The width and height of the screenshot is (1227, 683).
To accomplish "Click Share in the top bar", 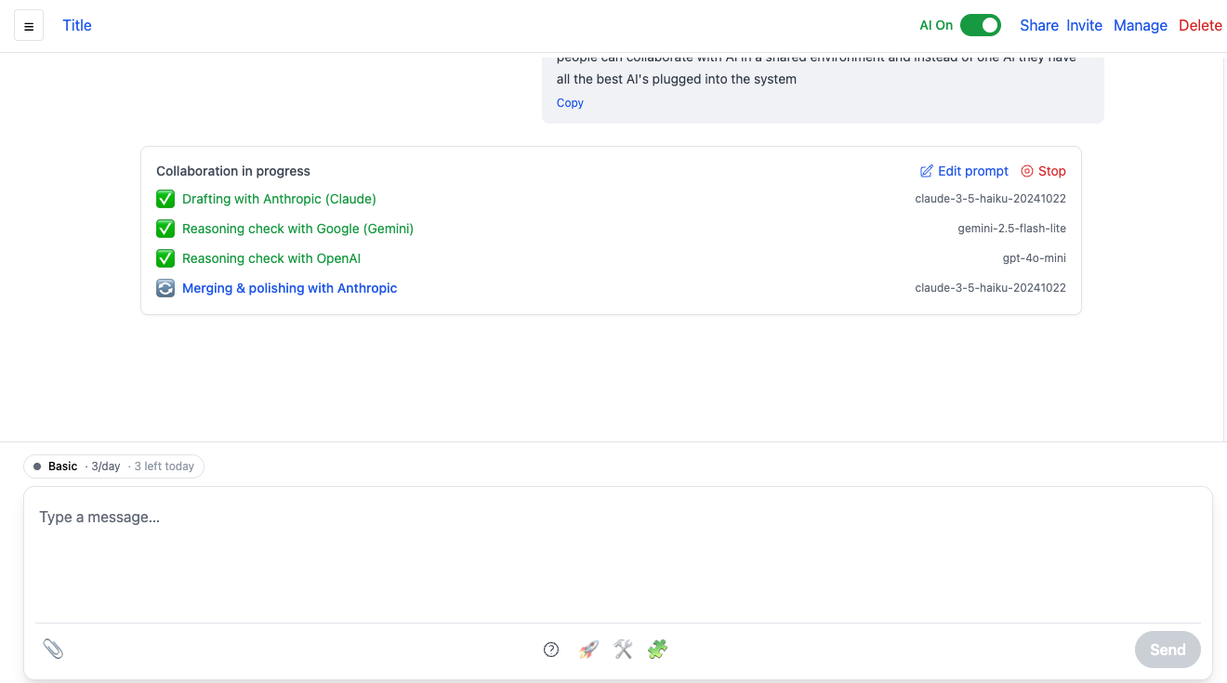I will point(1038,25).
